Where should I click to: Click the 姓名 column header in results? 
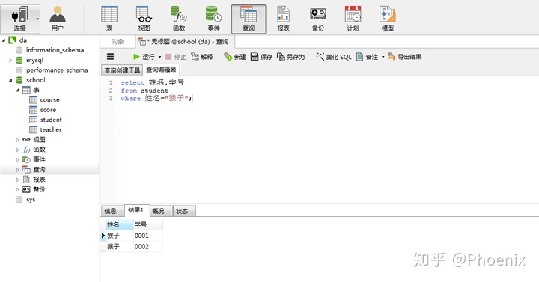pos(119,225)
